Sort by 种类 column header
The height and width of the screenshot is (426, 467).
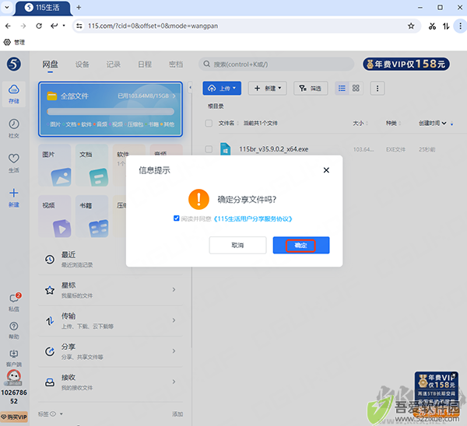[393, 123]
